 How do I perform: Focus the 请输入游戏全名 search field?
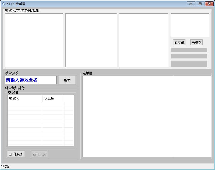tap(31, 80)
